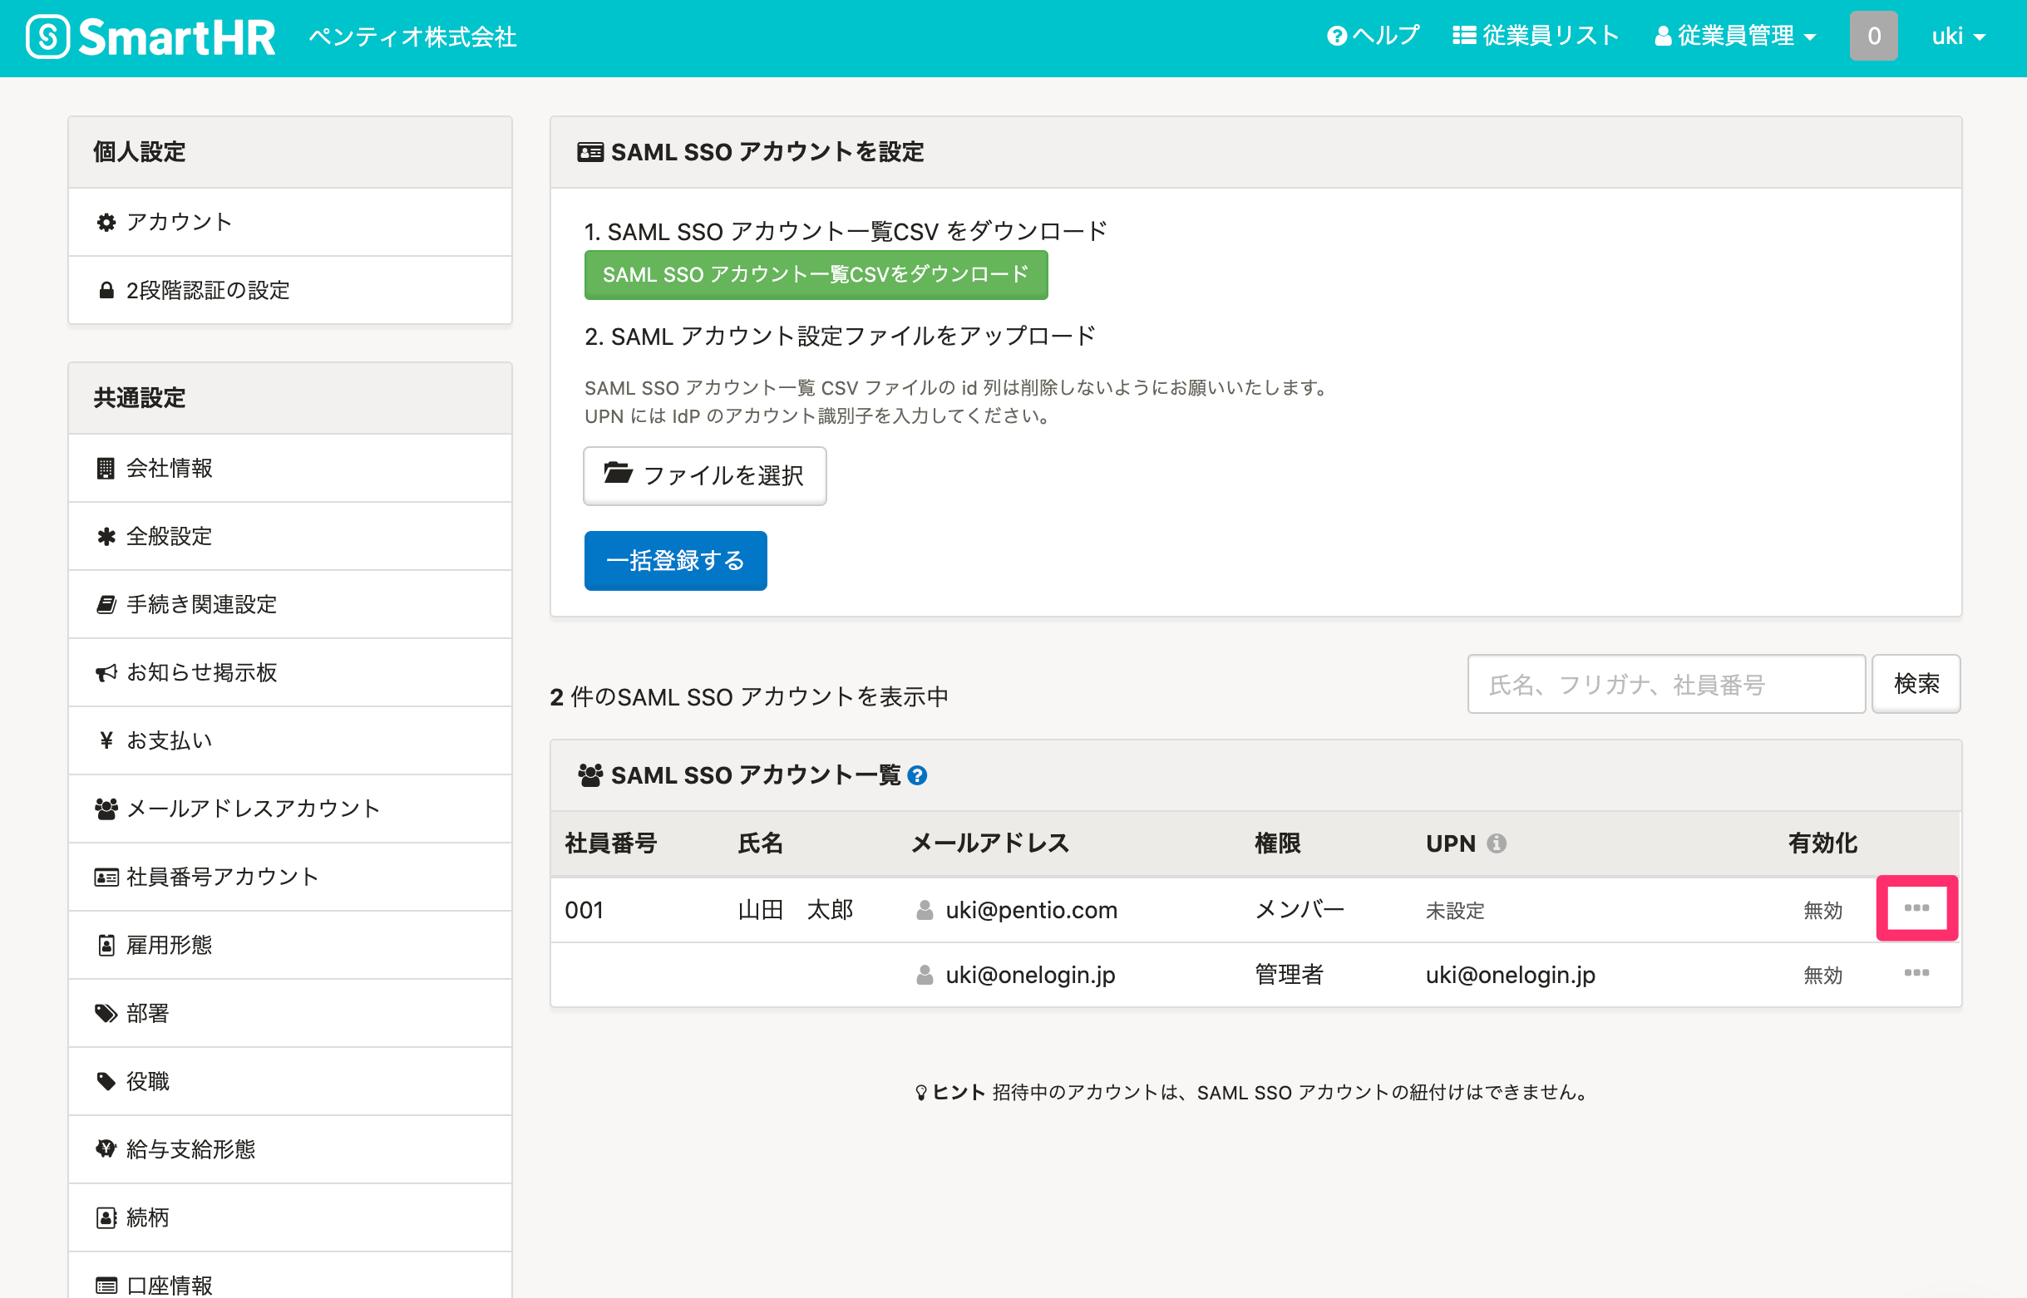Open 社員番号アカウント in the sidebar

click(290, 877)
